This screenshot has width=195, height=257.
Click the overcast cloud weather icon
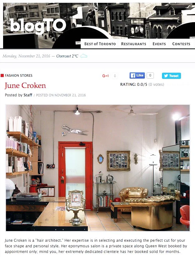click(84, 56)
